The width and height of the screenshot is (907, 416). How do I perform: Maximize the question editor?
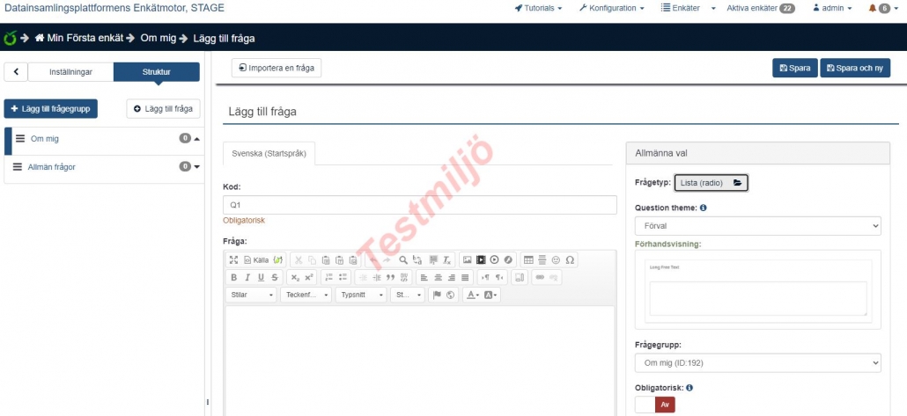pos(233,260)
